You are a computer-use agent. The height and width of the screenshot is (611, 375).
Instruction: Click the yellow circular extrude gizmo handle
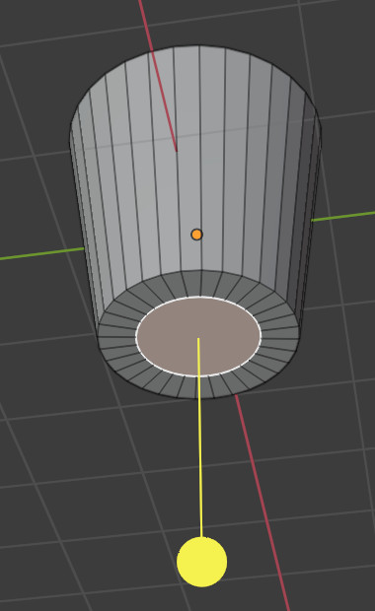[x=201, y=562]
